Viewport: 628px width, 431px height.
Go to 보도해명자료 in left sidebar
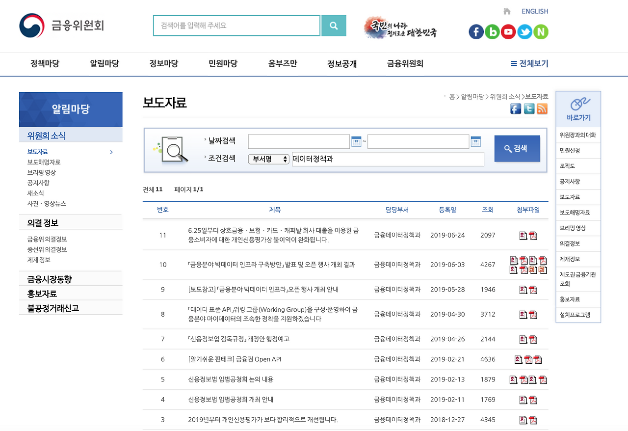pyautogui.click(x=44, y=162)
